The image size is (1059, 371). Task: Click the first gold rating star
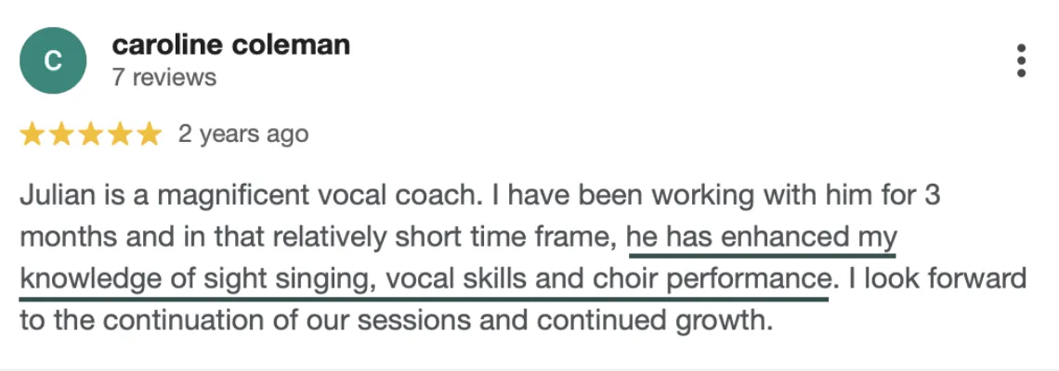[x=33, y=135]
